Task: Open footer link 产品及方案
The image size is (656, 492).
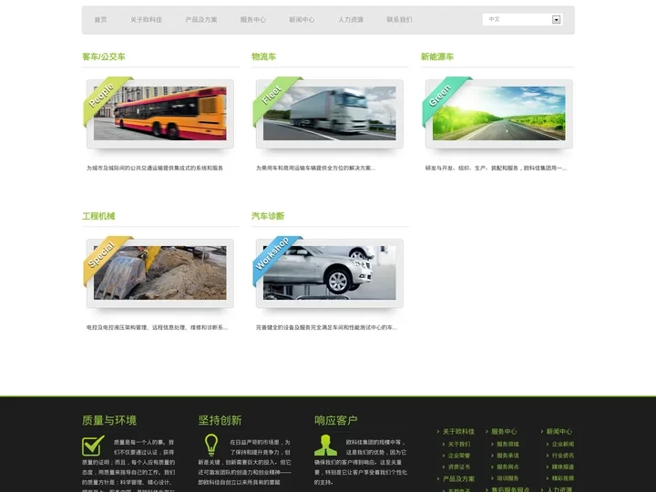Action: (x=458, y=478)
